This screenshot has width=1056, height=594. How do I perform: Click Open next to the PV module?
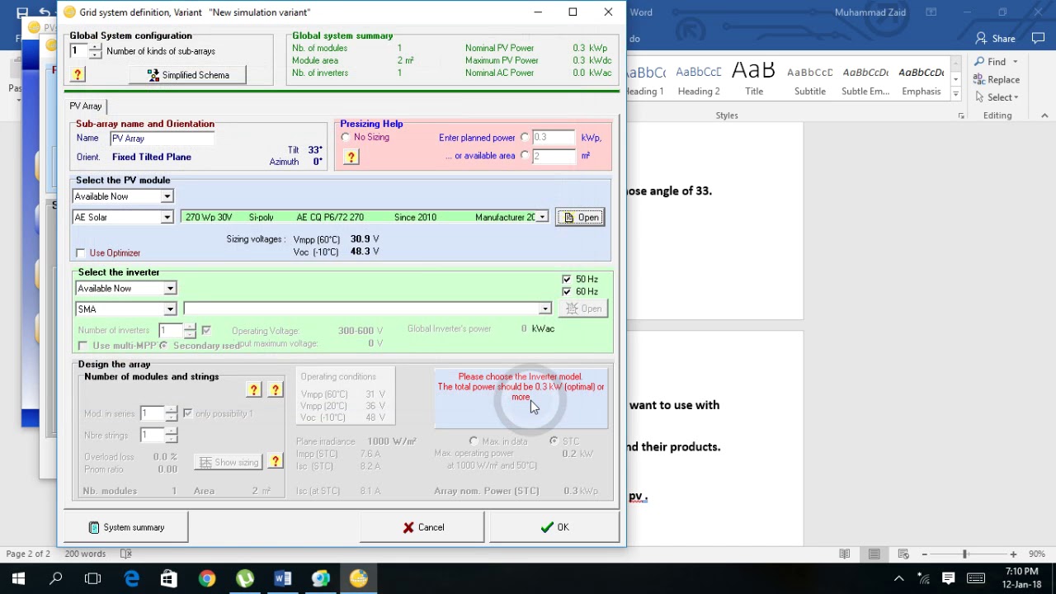581,218
